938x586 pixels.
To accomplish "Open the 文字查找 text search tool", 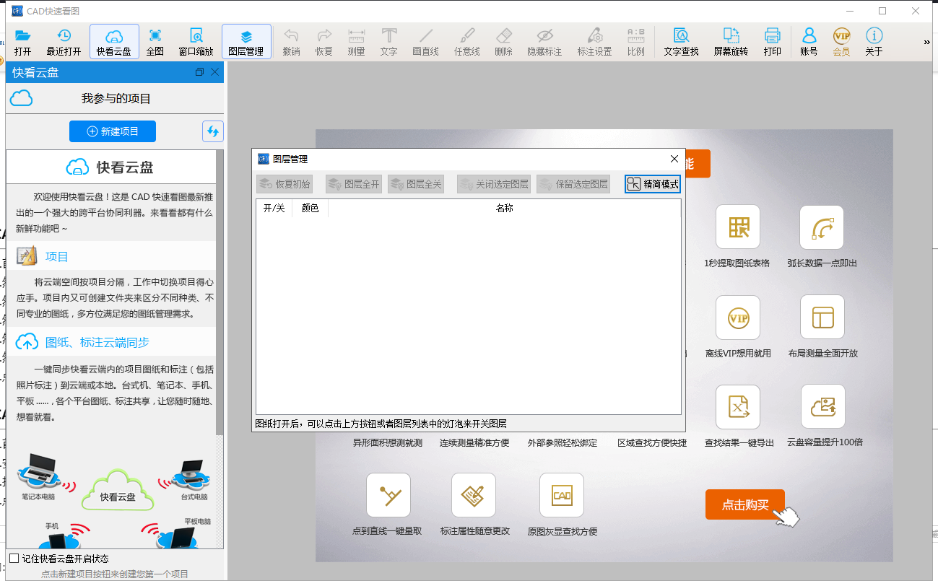I will pos(681,42).
